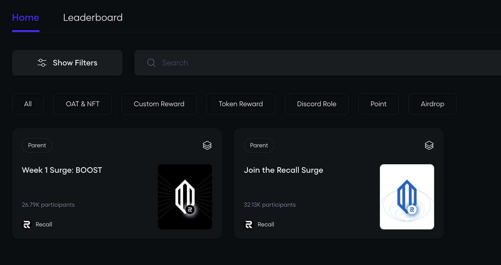Open the Week 1 Surge: BOOST thumbnail
This screenshot has width=501, height=265.
(x=185, y=197)
